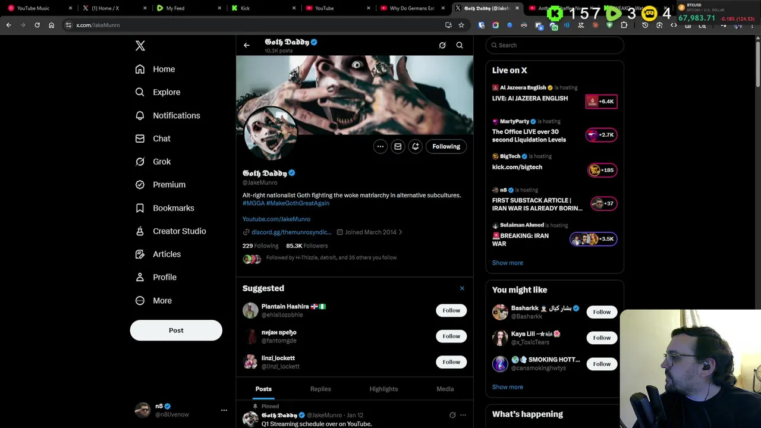The image size is (761, 428).
Task: Follow Kaya Lili
Action: [x=602, y=338]
